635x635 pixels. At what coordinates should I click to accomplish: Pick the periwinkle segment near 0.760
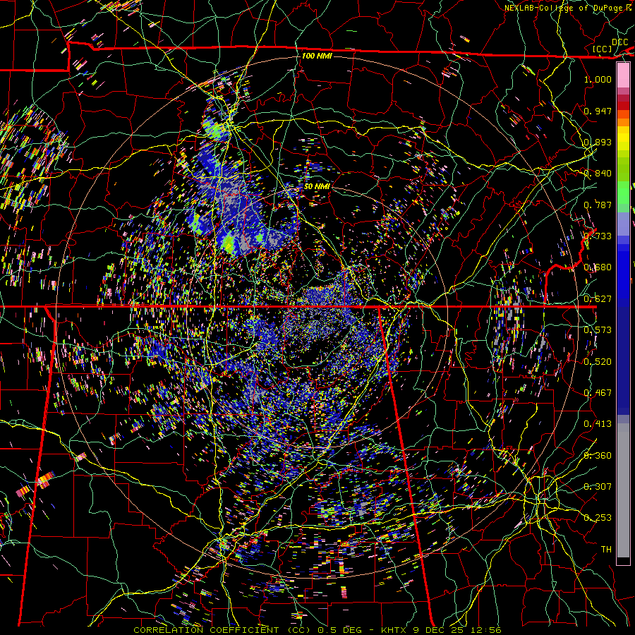tap(623, 224)
